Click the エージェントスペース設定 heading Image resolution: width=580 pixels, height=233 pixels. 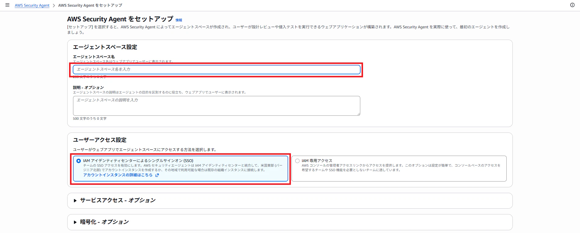click(105, 47)
